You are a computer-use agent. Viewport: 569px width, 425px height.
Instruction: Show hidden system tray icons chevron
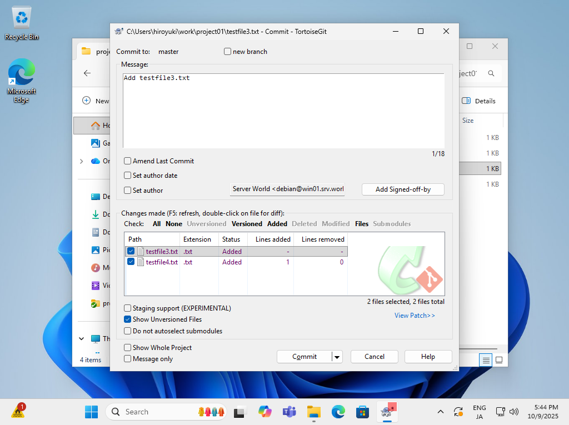tap(441, 412)
